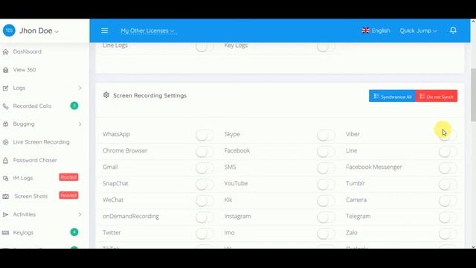Enable Camera recording switch
Viewport: 476px width, 268px height.
[x=448, y=200]
